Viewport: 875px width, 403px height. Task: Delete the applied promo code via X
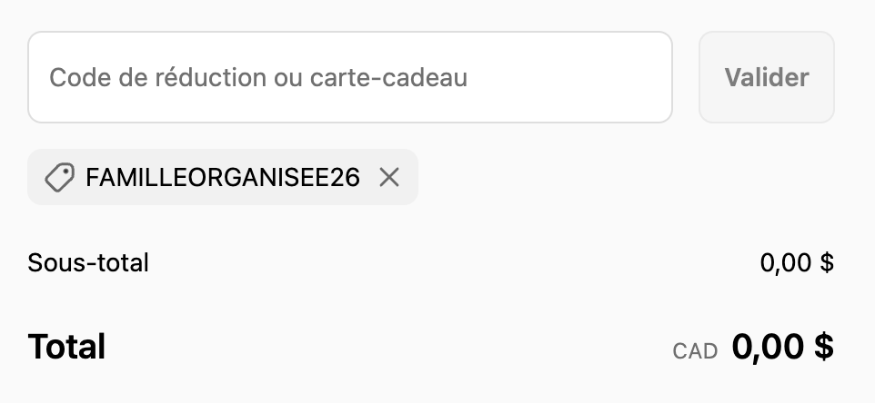(x=389, y=178)
